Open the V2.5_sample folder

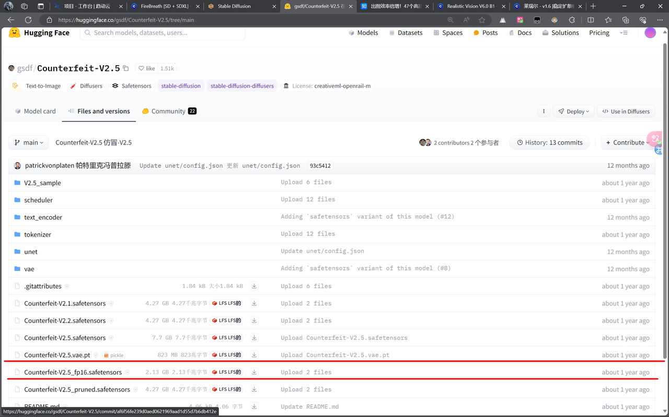click(42, 183)
